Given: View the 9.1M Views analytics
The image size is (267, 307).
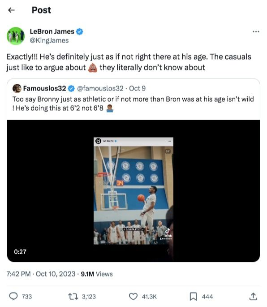Looking at the screenshot, I should pyautogui.click(x=97, y=274).
